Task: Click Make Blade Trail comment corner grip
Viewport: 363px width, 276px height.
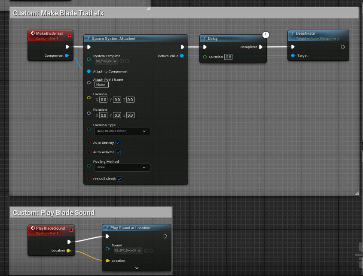Action: pos(357,194)
